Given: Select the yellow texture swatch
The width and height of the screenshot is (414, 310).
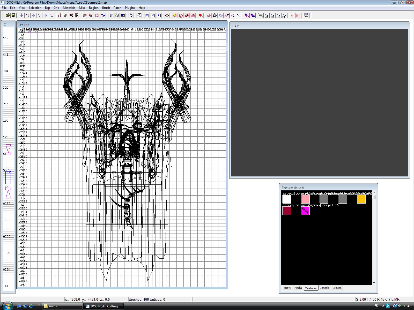Looking at the screenshot, I should pyautogui.click(x=361, y=199).
